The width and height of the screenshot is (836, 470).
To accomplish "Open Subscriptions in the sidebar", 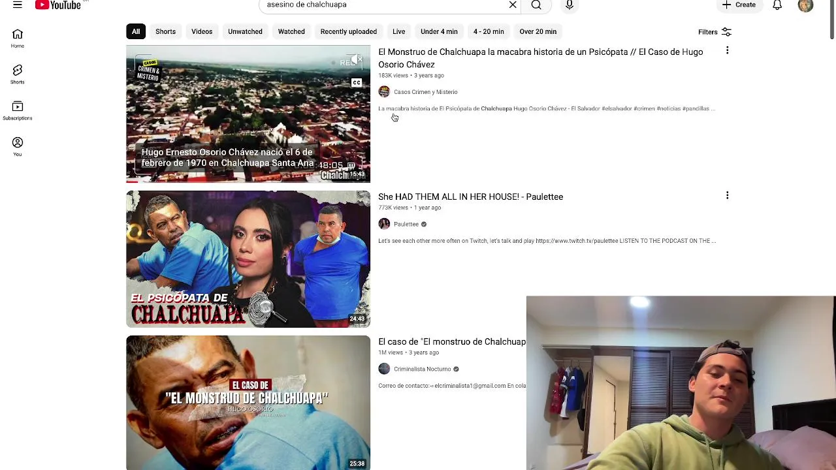I will pyautogui.click(x=18, y=111).
